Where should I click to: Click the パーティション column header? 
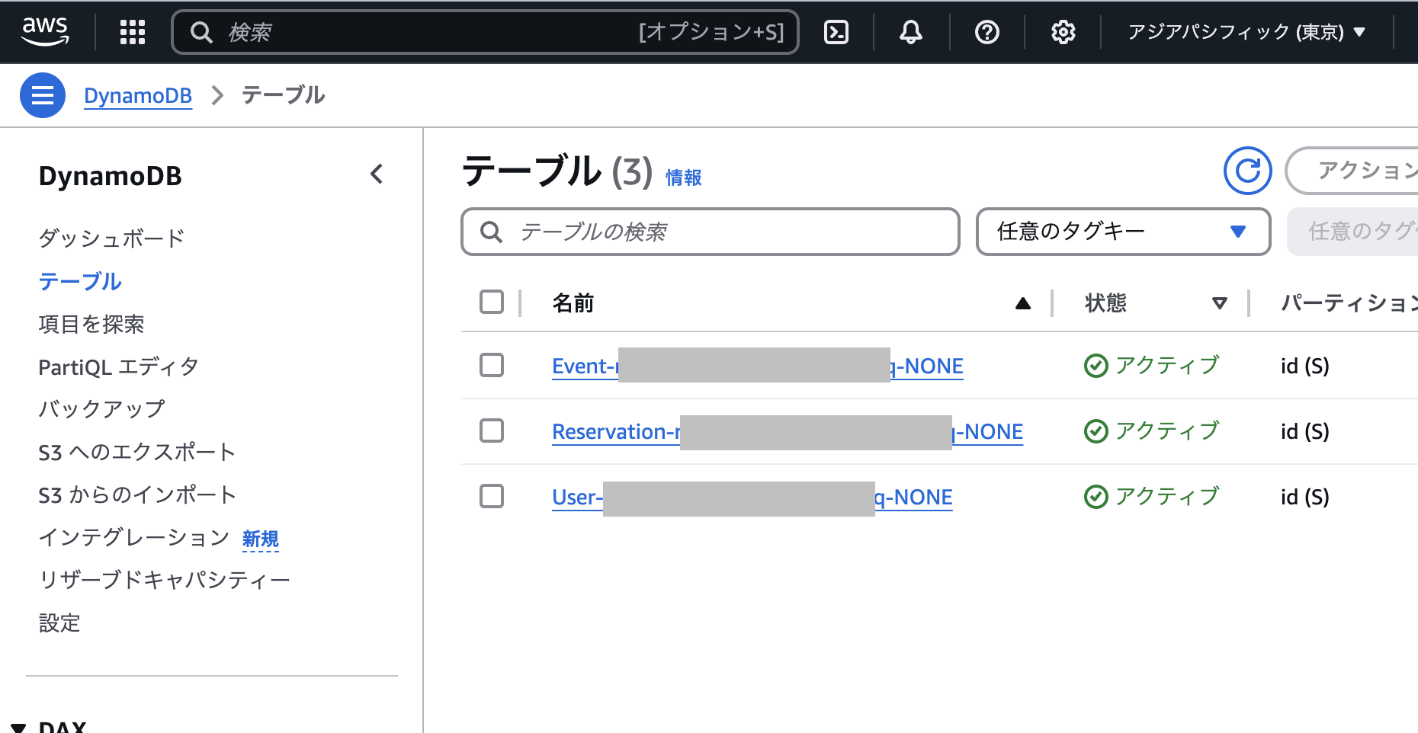1349,303
